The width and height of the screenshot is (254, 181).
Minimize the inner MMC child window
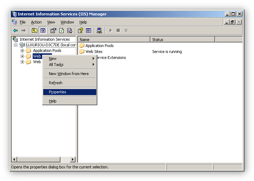coord(227,22)
